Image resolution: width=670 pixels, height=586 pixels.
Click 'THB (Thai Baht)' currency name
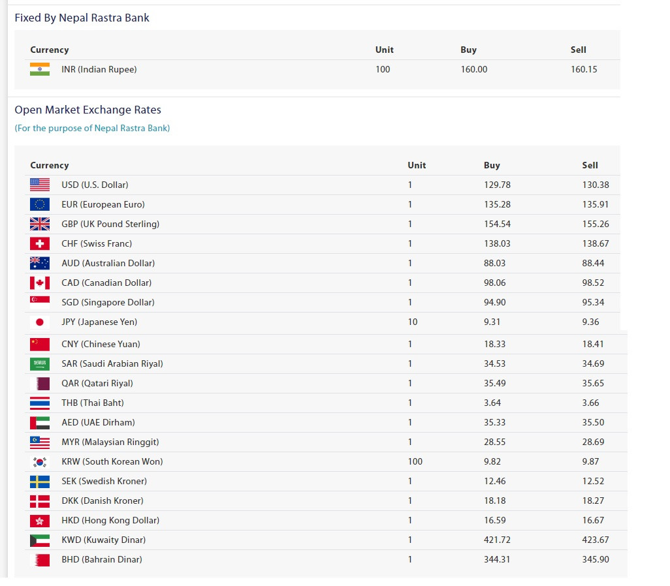pos(93,403)
